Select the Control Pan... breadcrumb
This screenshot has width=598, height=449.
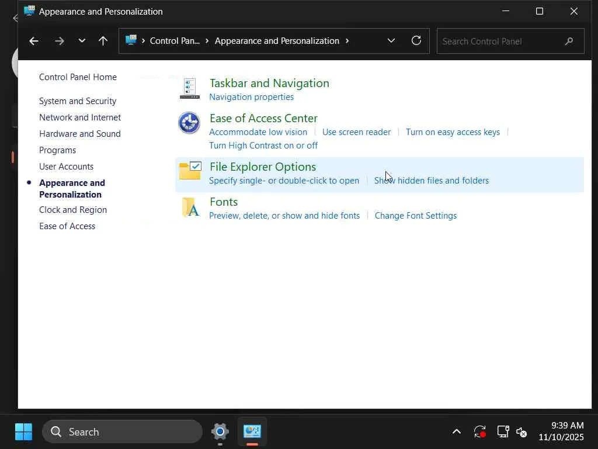coord(175,41)
